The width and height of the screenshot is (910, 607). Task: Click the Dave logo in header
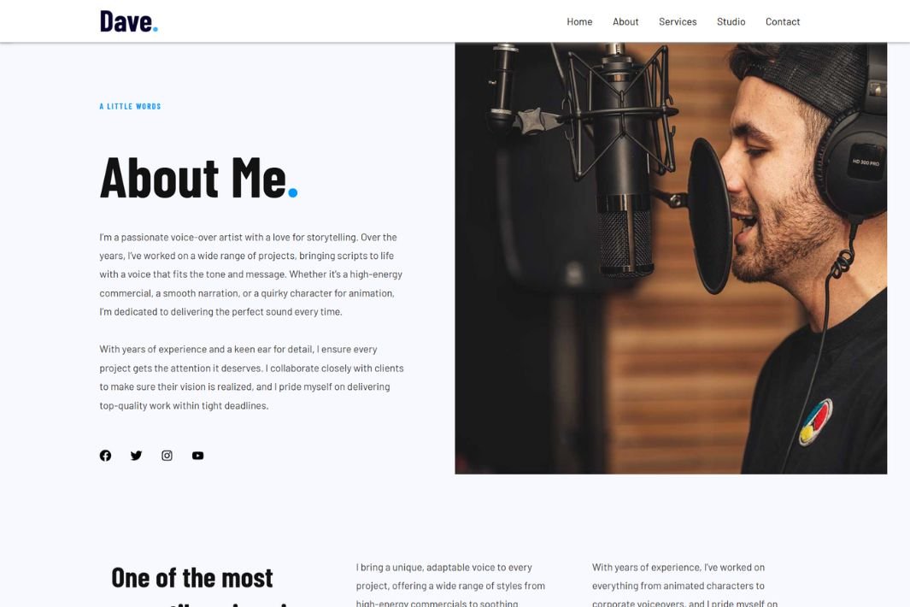click(x=129, y=21)
